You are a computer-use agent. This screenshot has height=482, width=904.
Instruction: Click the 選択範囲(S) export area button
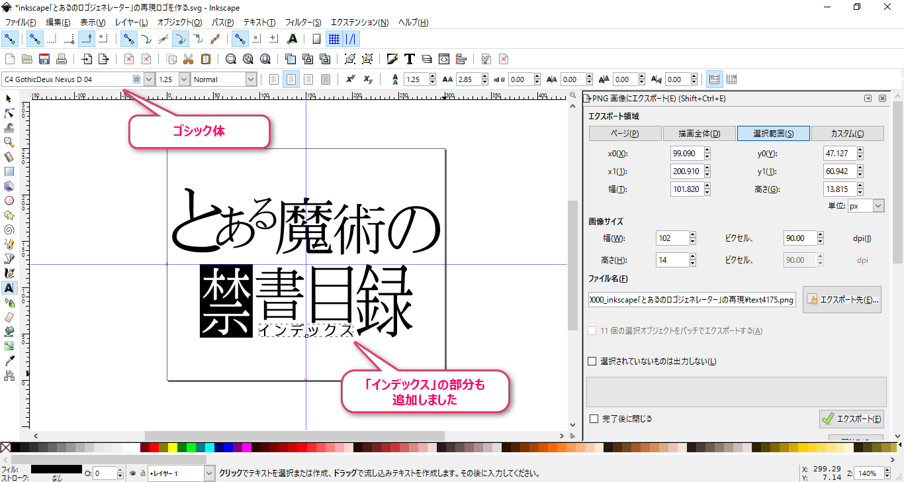coord(773,133)
